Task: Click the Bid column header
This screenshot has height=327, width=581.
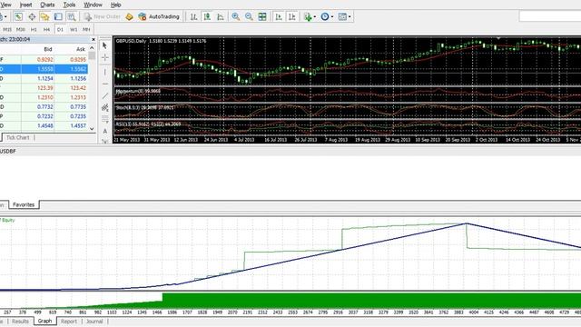Action: point(48,49)
